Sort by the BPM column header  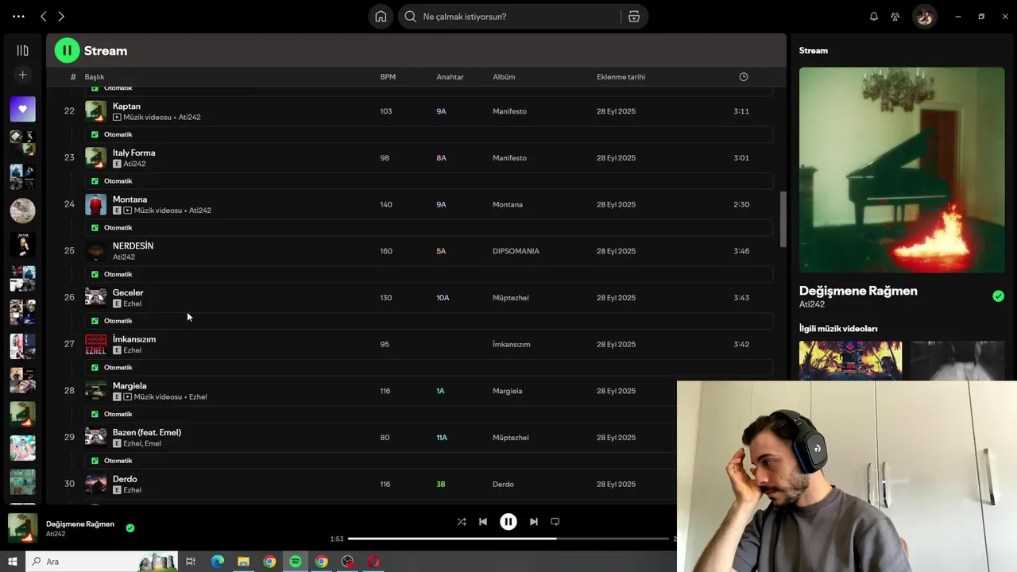tap(388, 77)
